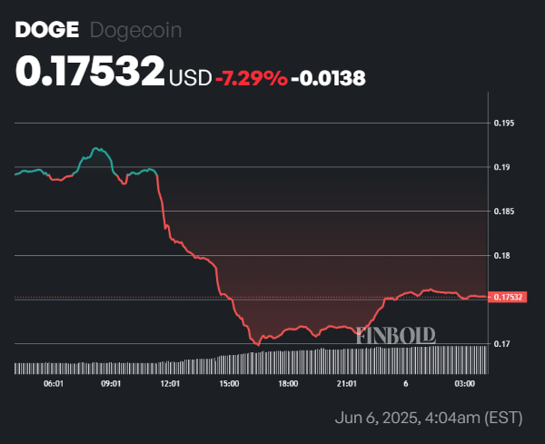Click the 03:00 time axis marker
545x444 pixels.
465,384
